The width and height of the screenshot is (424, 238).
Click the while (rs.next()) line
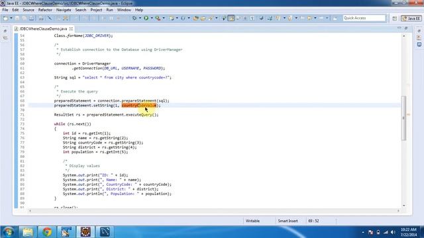pos(72,124)
